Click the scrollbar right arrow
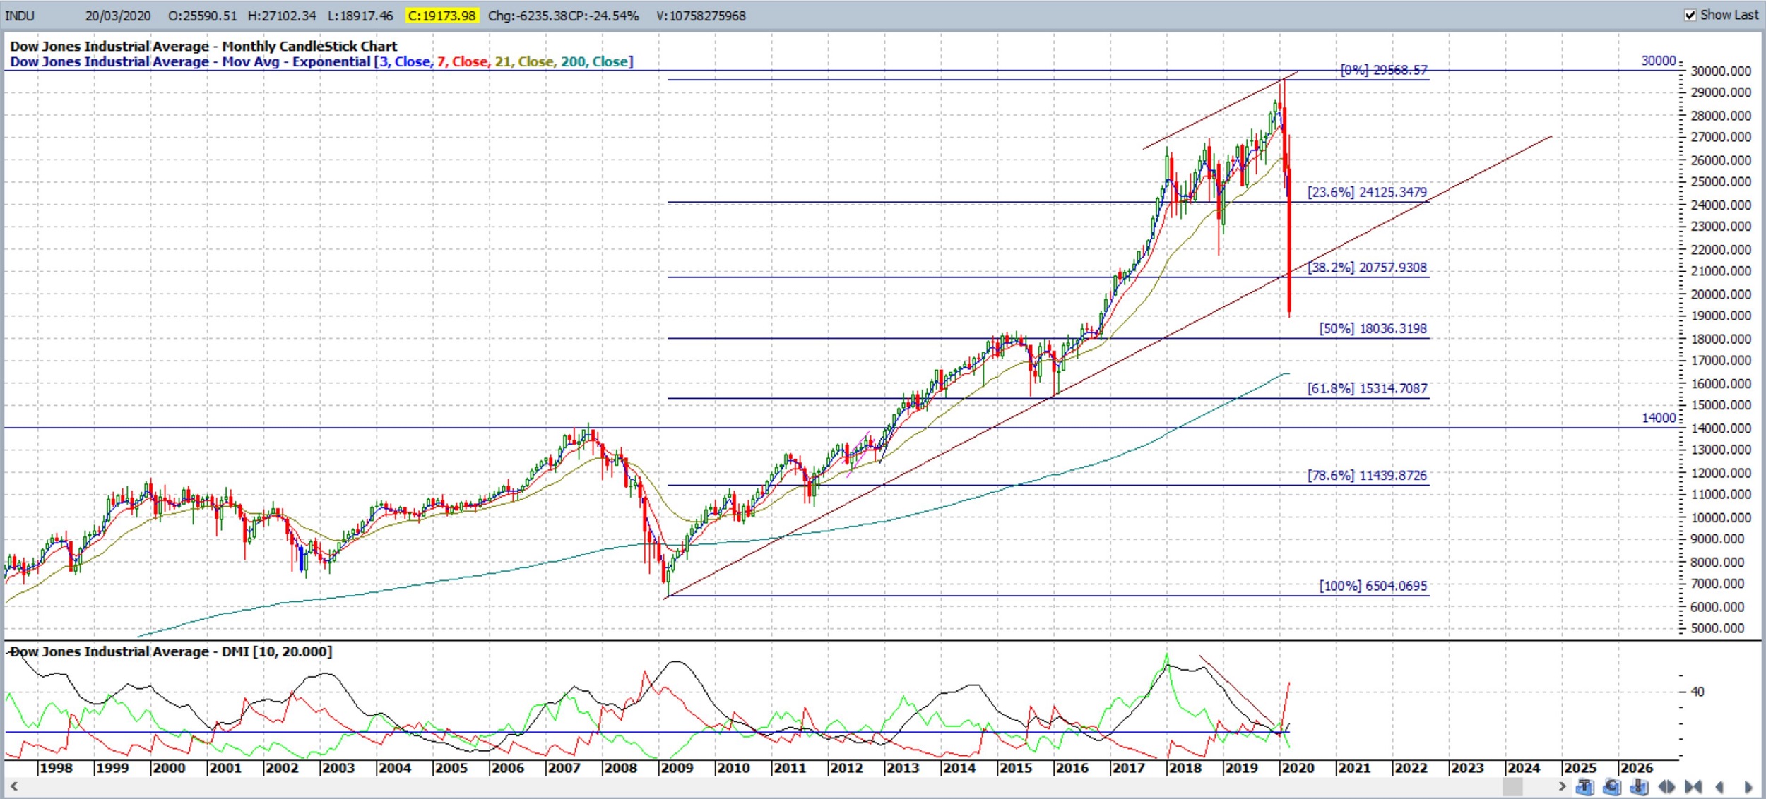 click(x=1562, y=786)
